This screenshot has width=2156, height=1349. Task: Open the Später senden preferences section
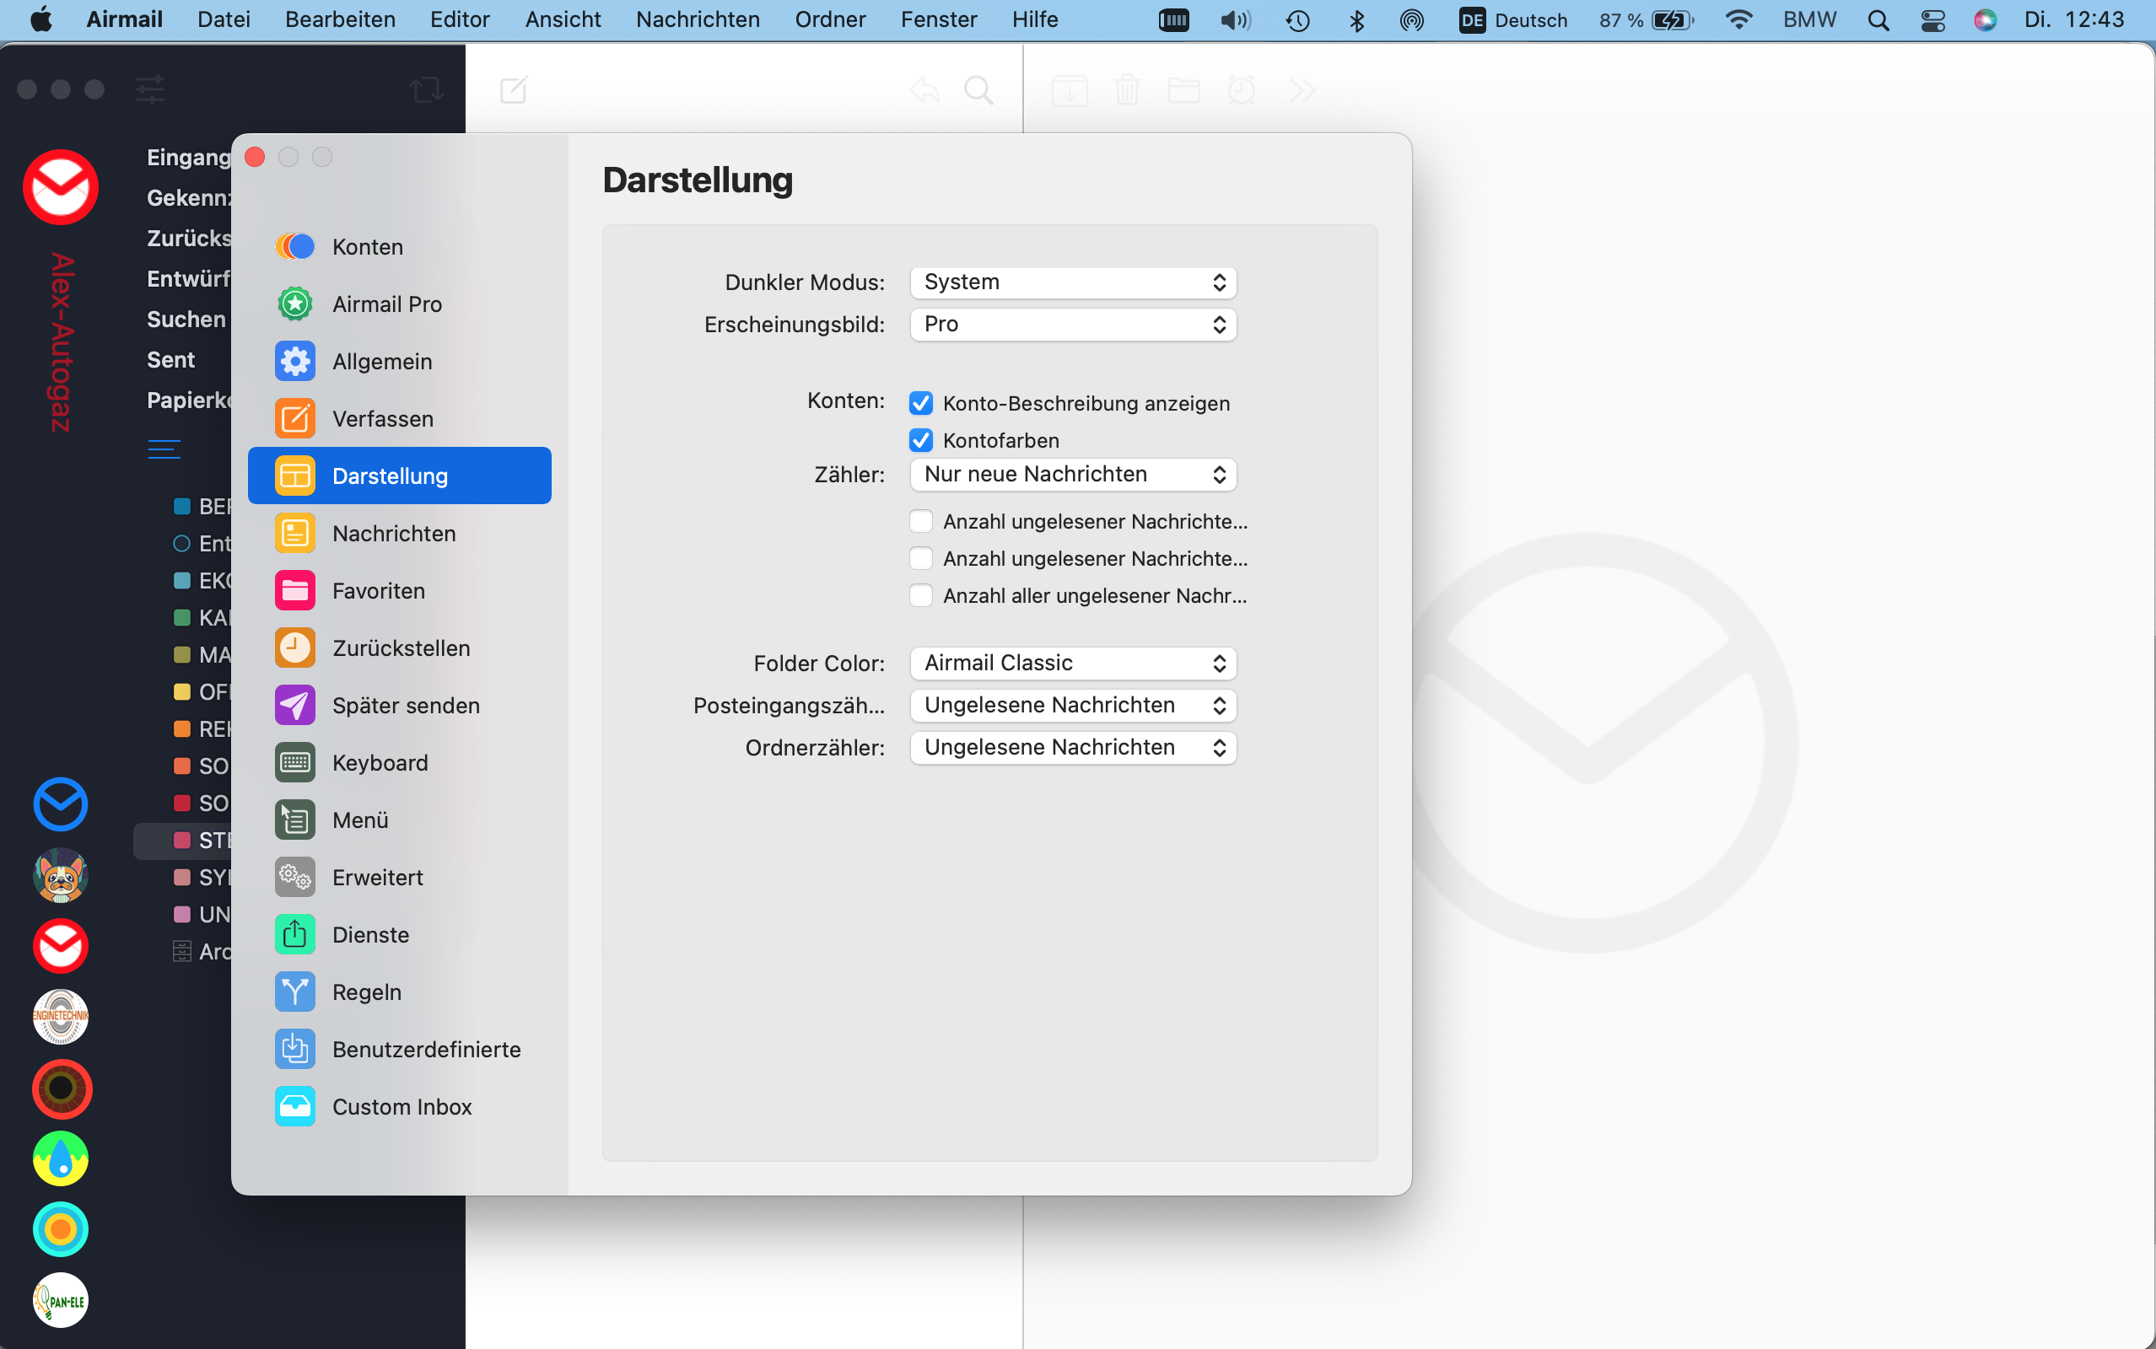(x=405, y=706)
